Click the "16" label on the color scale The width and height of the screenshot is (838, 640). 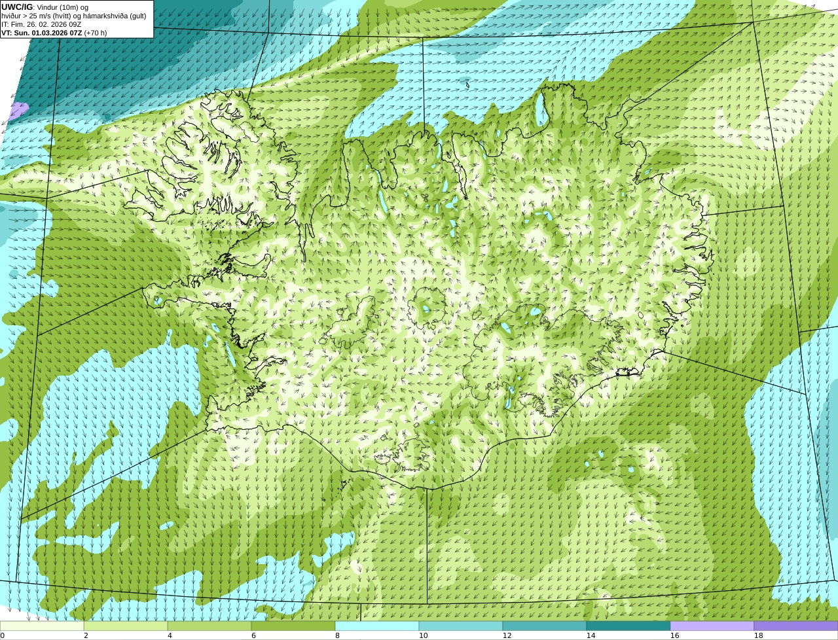pos(674,635)
